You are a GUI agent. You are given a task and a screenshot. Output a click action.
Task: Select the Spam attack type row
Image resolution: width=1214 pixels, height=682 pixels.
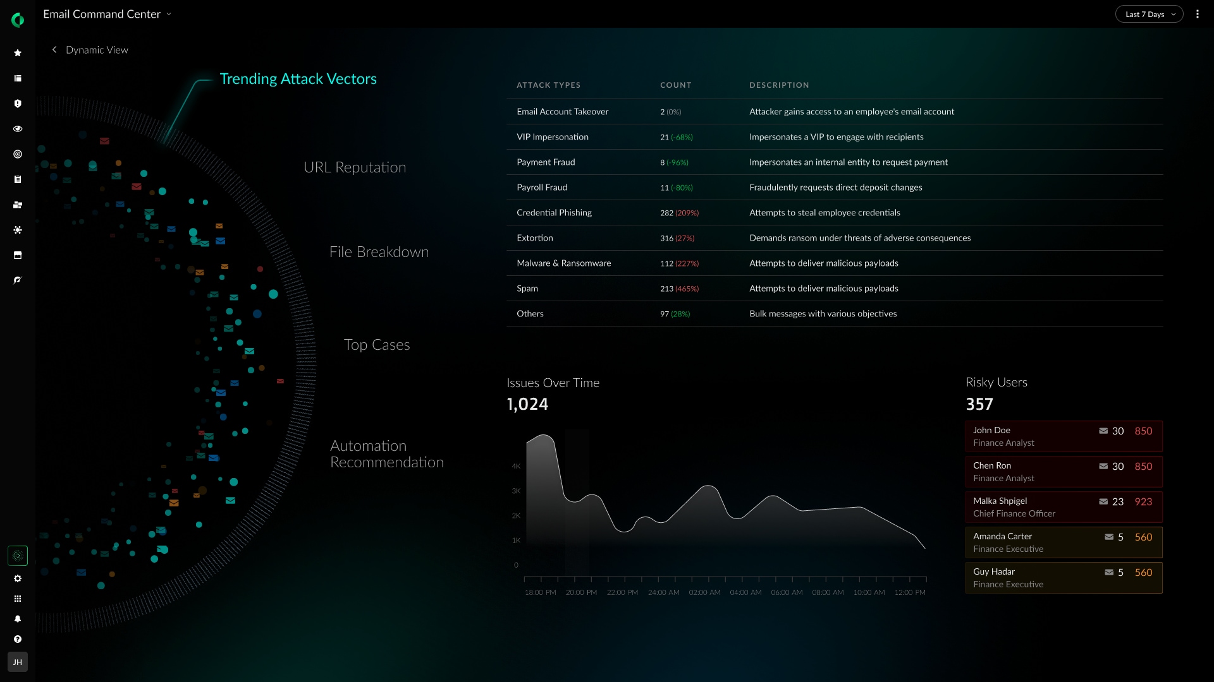click(835, 289)
